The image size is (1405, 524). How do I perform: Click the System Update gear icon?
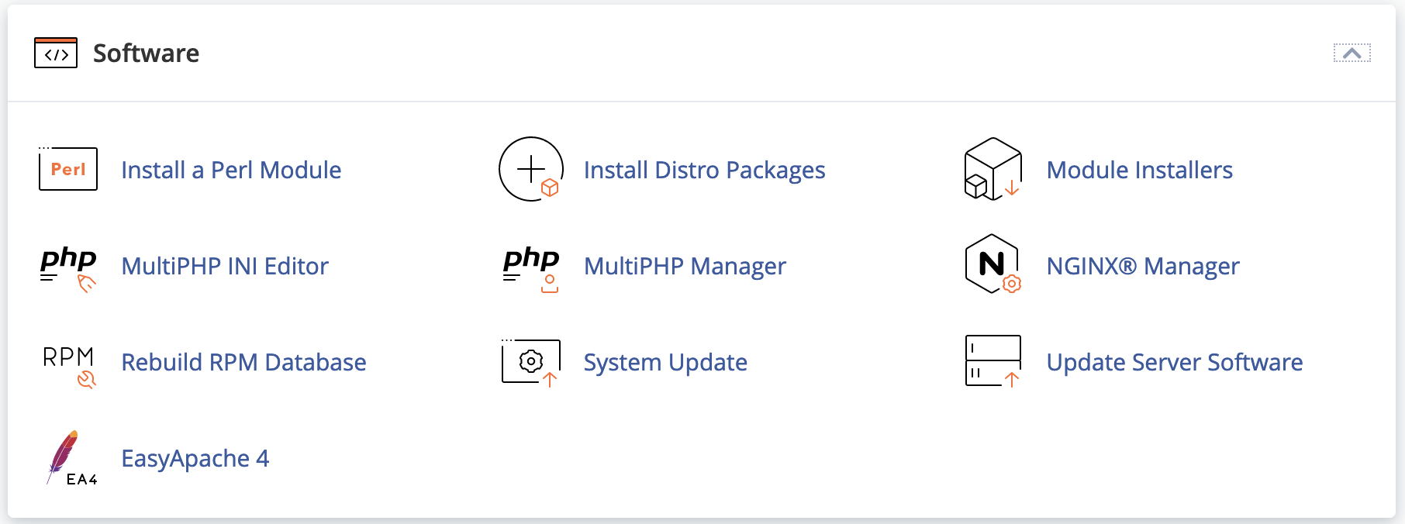531,362
